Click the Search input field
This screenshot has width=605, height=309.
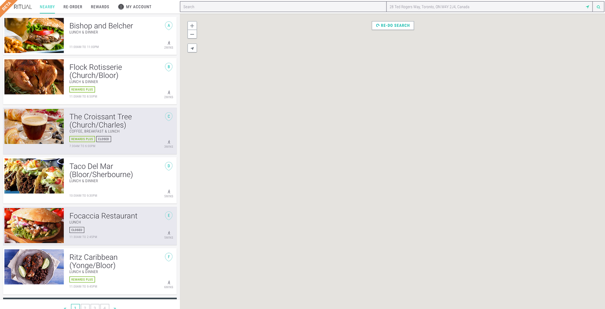(x=283, y=7)
